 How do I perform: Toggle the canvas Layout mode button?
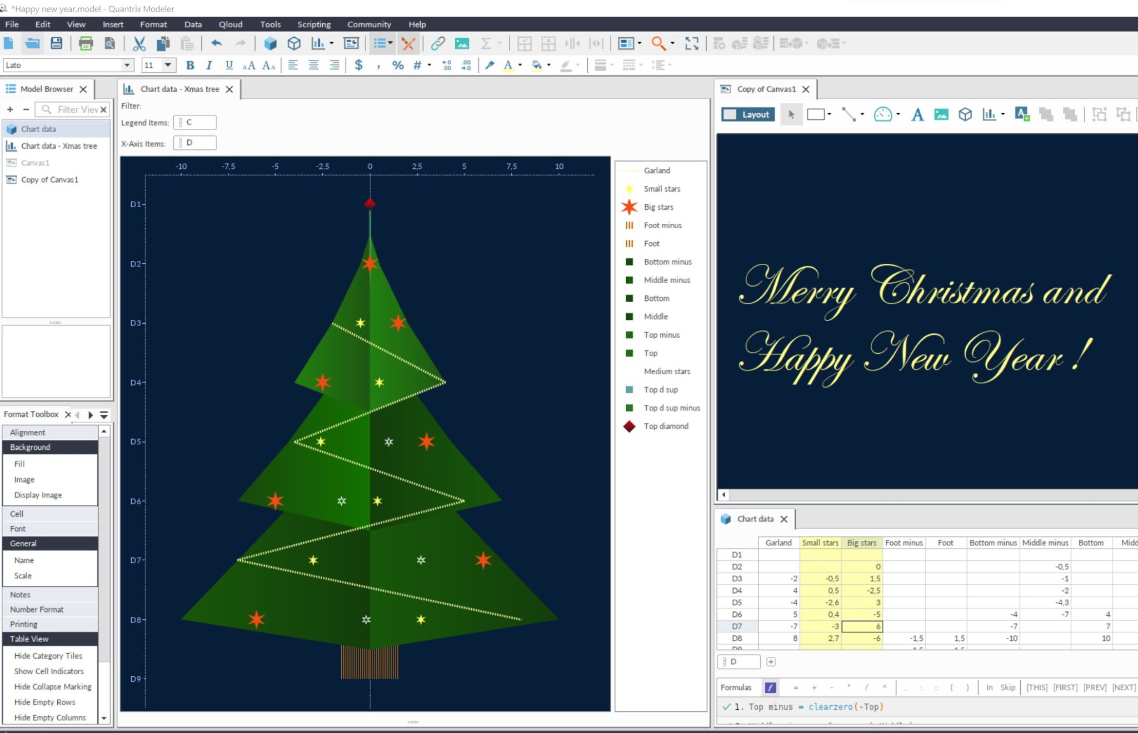748,115
